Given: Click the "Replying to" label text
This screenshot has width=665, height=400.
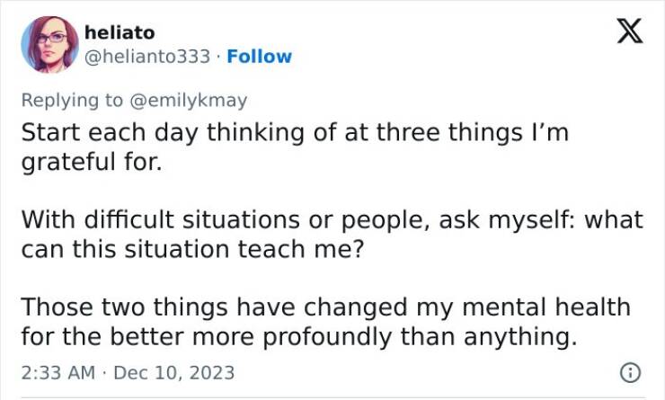Looking at the screenshot, I should point(75,101).
